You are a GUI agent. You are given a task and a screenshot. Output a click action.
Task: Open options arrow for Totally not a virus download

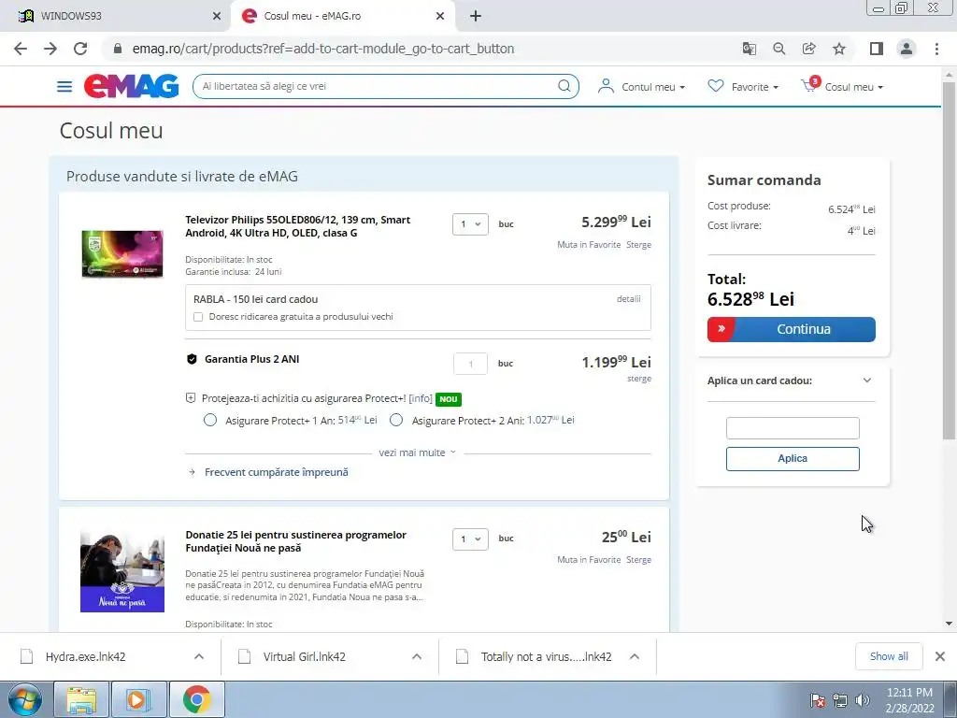(635, 656)
